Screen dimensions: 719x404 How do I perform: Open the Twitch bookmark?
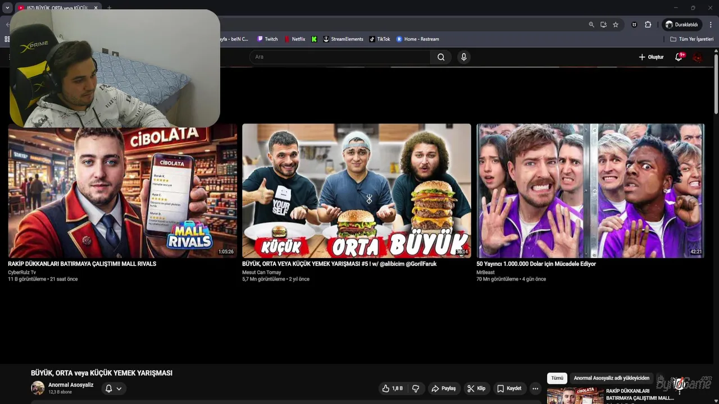point(267,39)
